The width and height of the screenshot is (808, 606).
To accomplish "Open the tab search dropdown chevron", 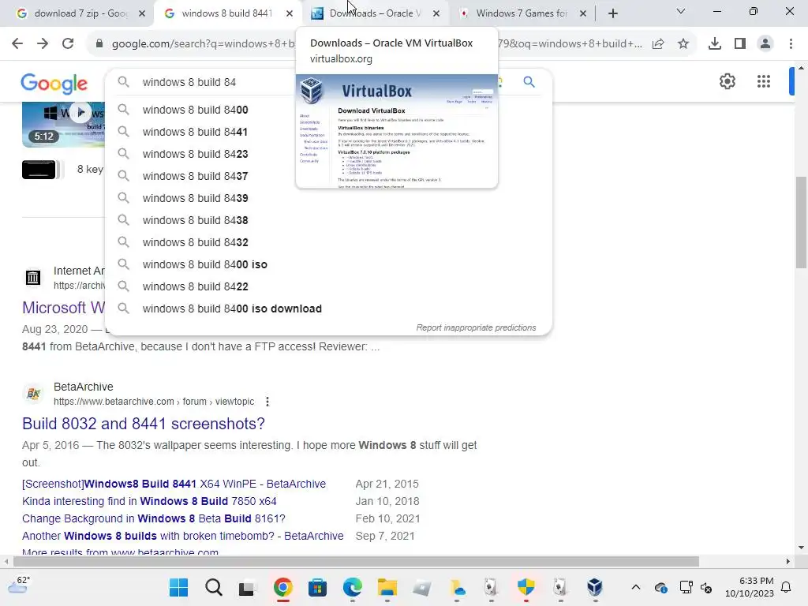I will tap(681, 11).
